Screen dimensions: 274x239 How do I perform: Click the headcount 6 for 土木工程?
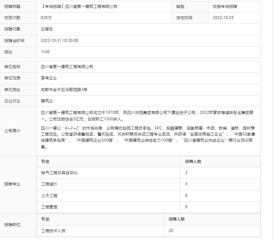(x=186, y=196)
